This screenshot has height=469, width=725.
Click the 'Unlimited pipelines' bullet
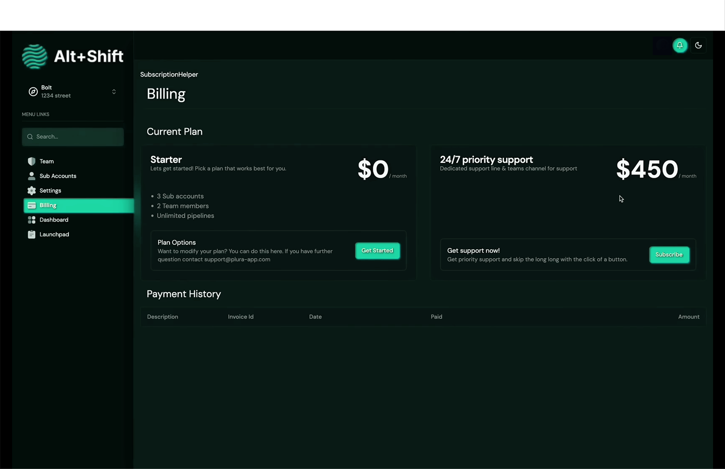185,216
